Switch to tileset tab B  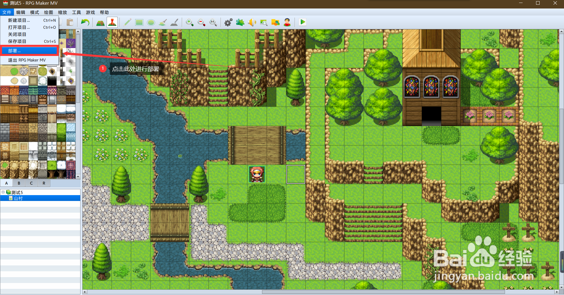tap(19, 183)
